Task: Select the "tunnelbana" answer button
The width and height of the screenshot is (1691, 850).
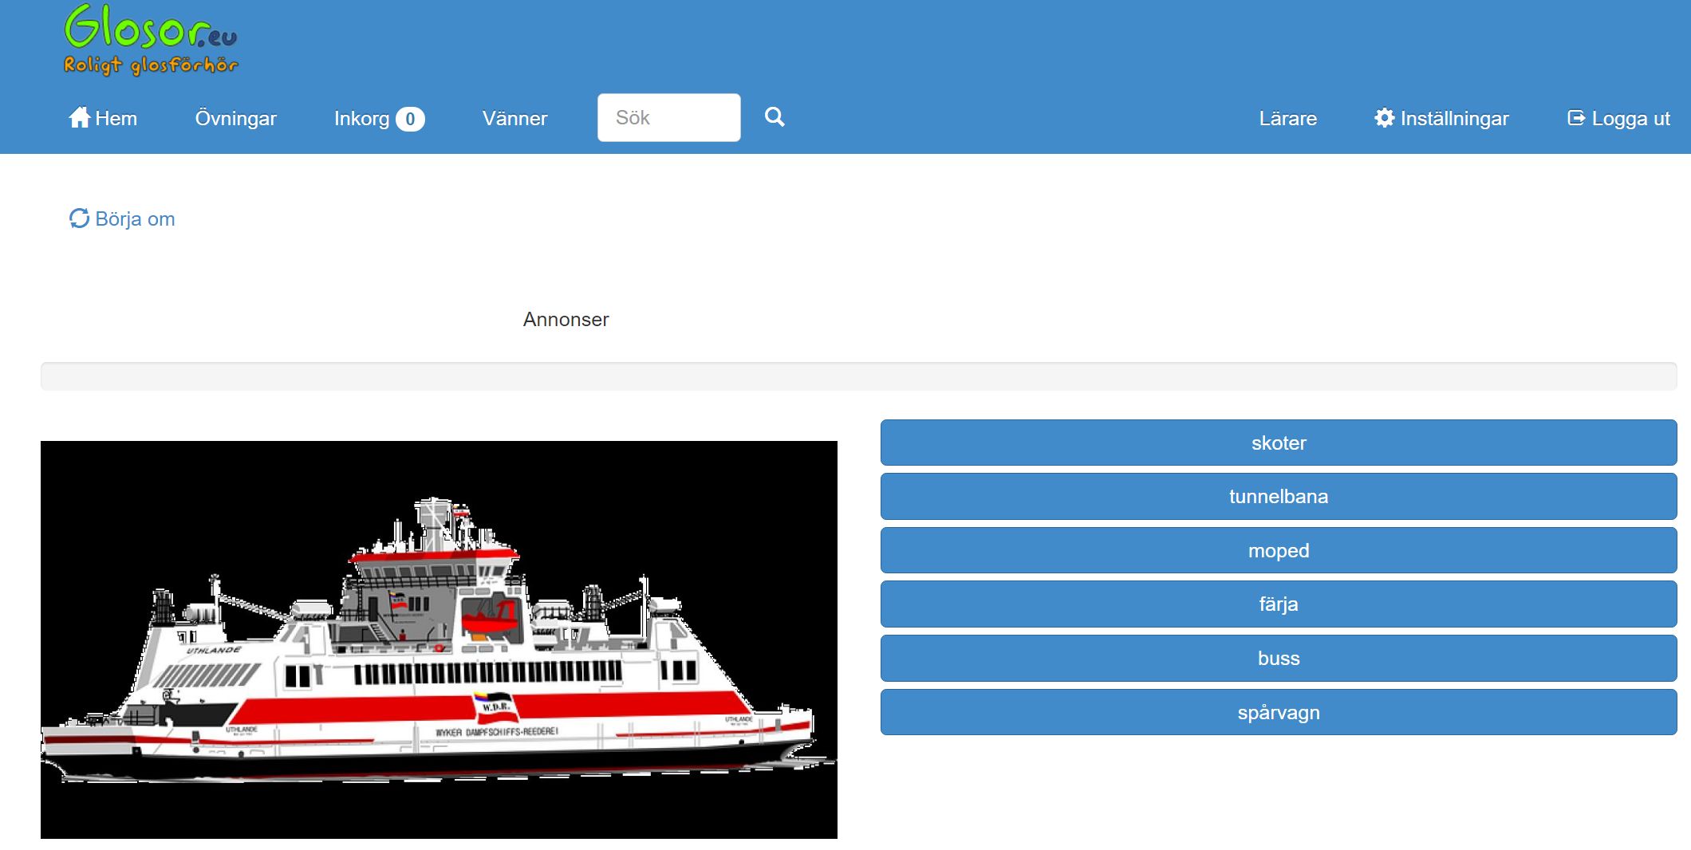Action: (x=1278, y=496)
